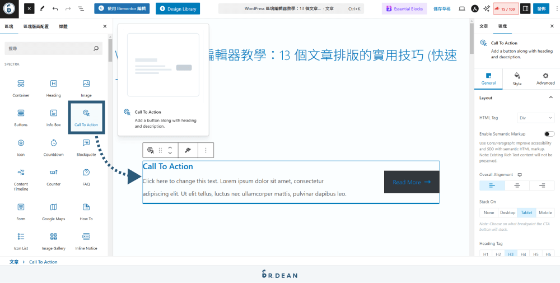Viewport: 560px width, 283px height.
Task: Insert the FAQ block
Action: point(86,178)
